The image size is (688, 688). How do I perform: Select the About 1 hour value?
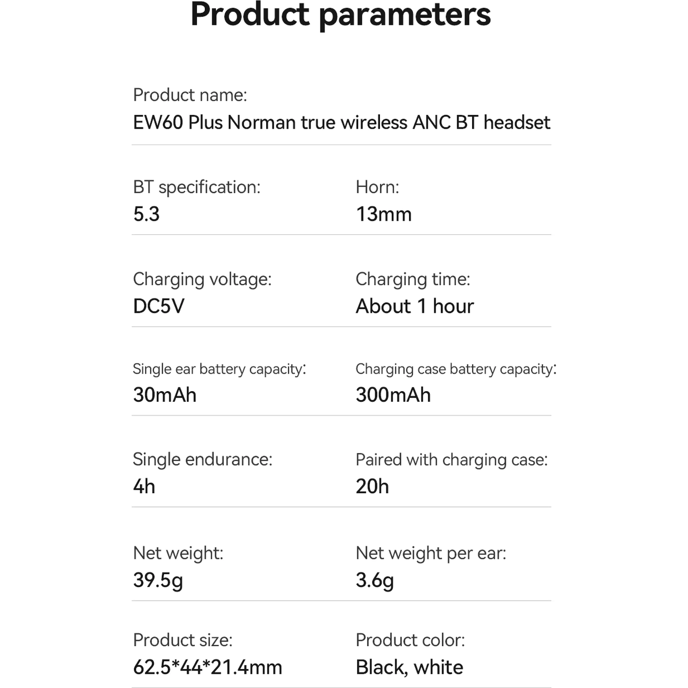415,306
